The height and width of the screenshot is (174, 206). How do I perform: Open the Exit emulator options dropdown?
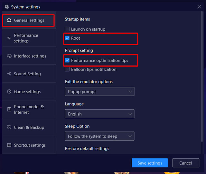[x=99, y=92]
